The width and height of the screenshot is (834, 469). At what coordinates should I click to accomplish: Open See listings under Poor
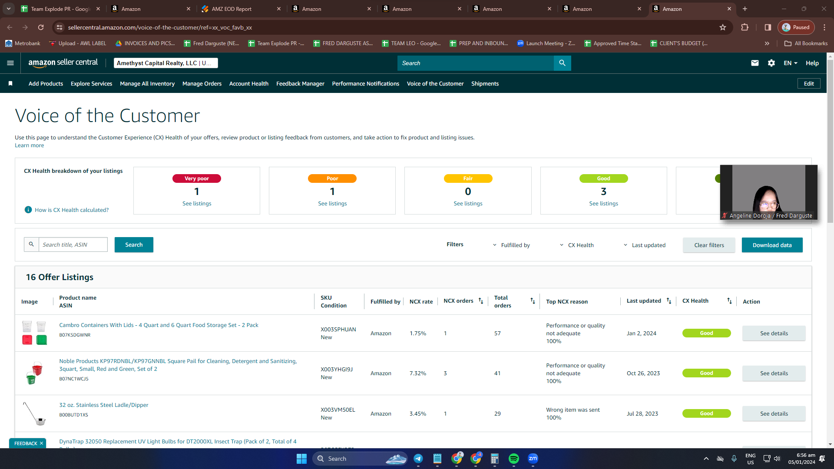pyautogui.click(x=332, y=203)
